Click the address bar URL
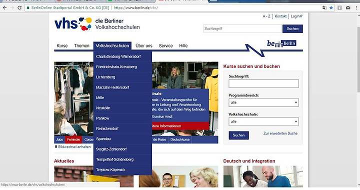This screenshot has width=360, height=190. pyautogui.click(x=135, y=7)
